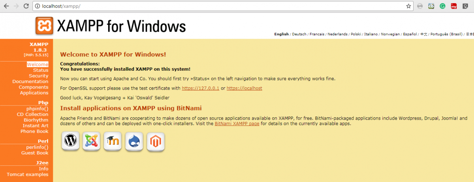
Task: Switch language to Español
Action: click(409, 34)
